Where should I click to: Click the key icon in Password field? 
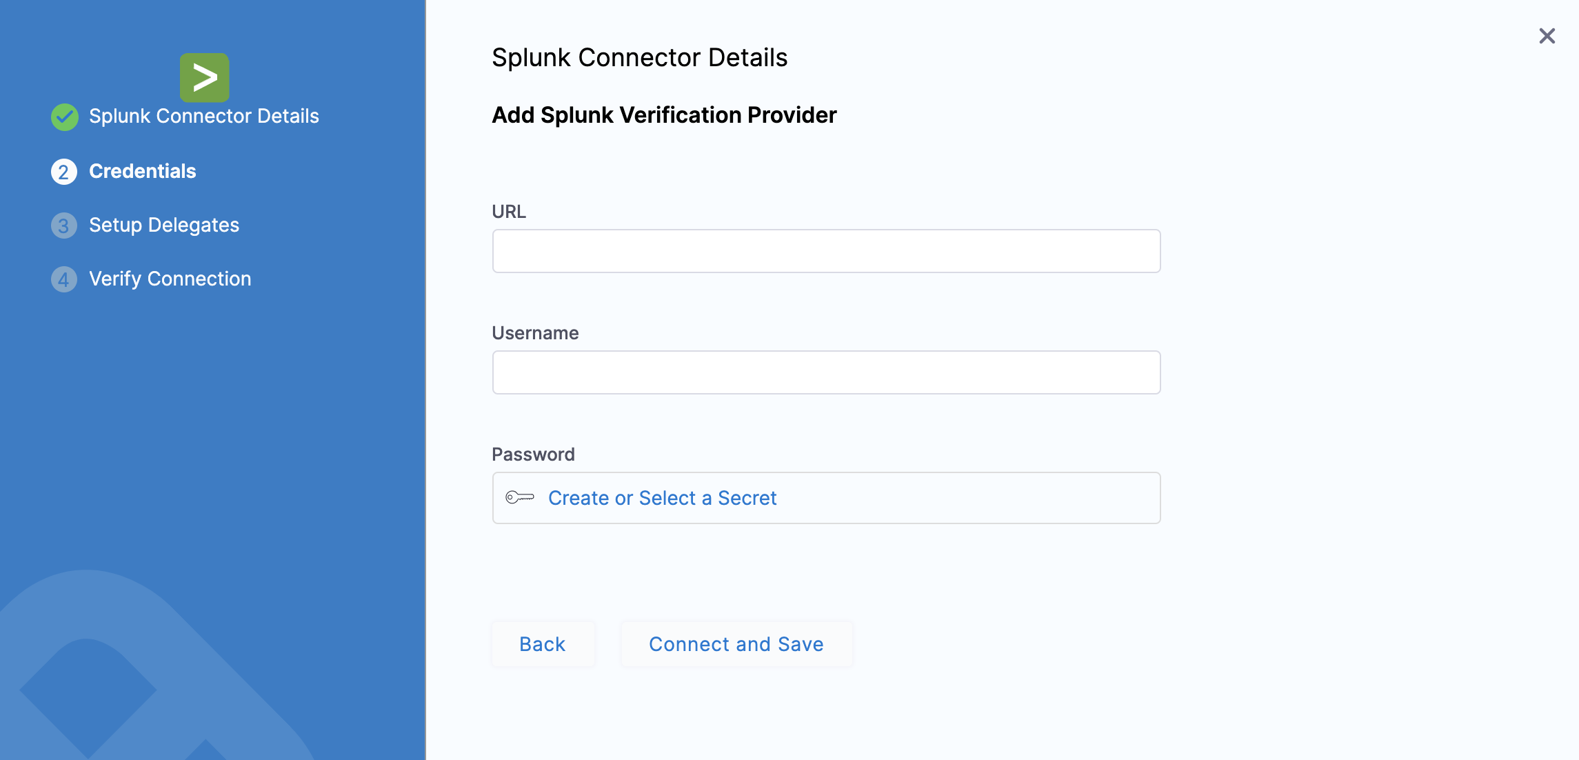[x=519, y=497]
